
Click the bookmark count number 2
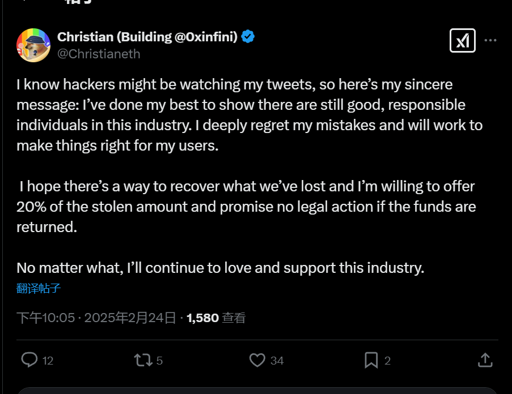tap(388, 361)
